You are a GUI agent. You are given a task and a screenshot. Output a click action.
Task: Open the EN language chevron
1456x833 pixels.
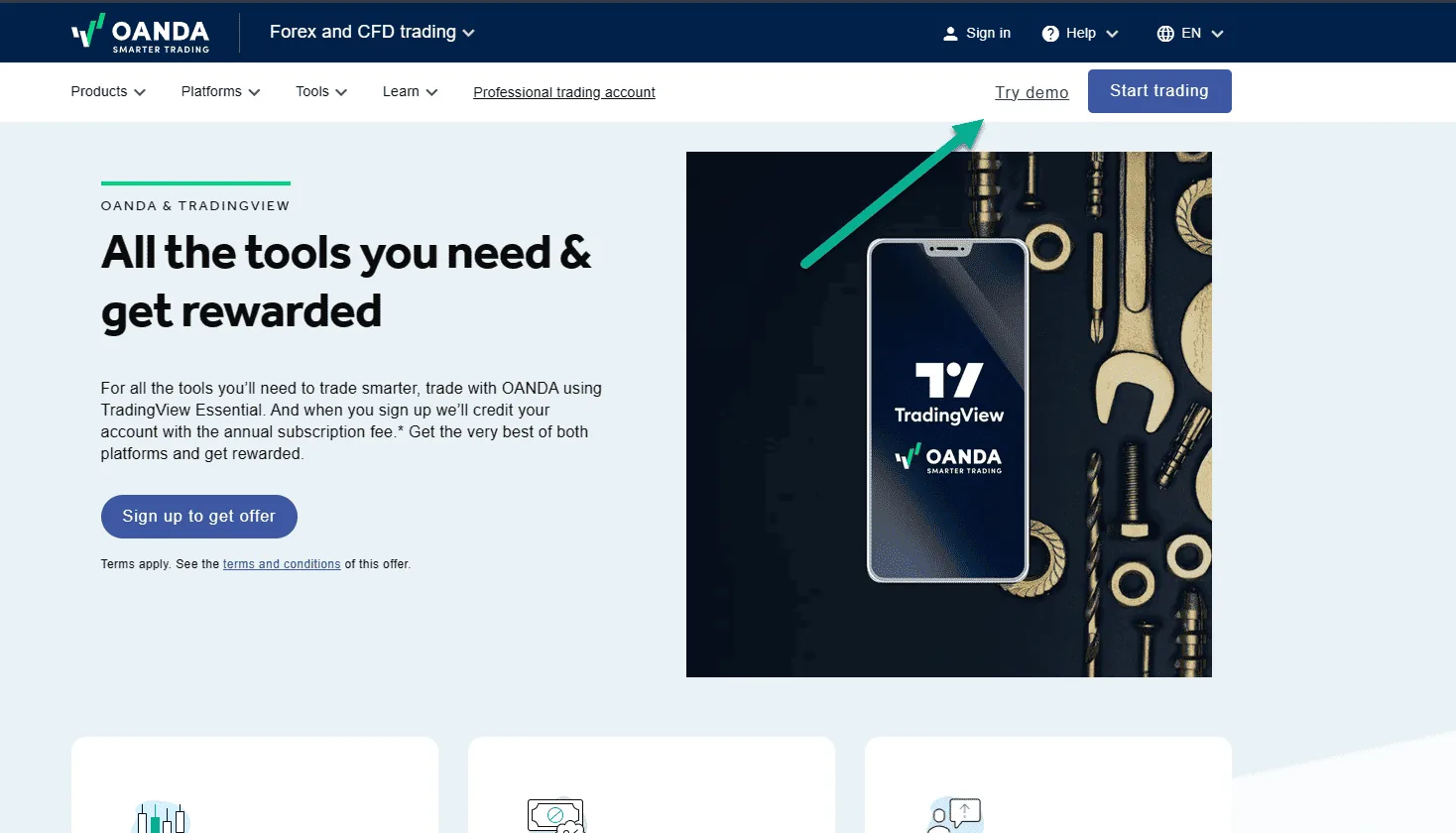coord(1217,34)
